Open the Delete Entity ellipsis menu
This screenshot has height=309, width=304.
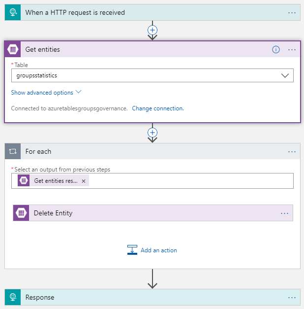click(284, 213)
